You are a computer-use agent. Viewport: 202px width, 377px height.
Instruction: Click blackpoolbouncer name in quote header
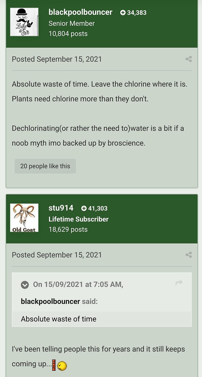50,301
